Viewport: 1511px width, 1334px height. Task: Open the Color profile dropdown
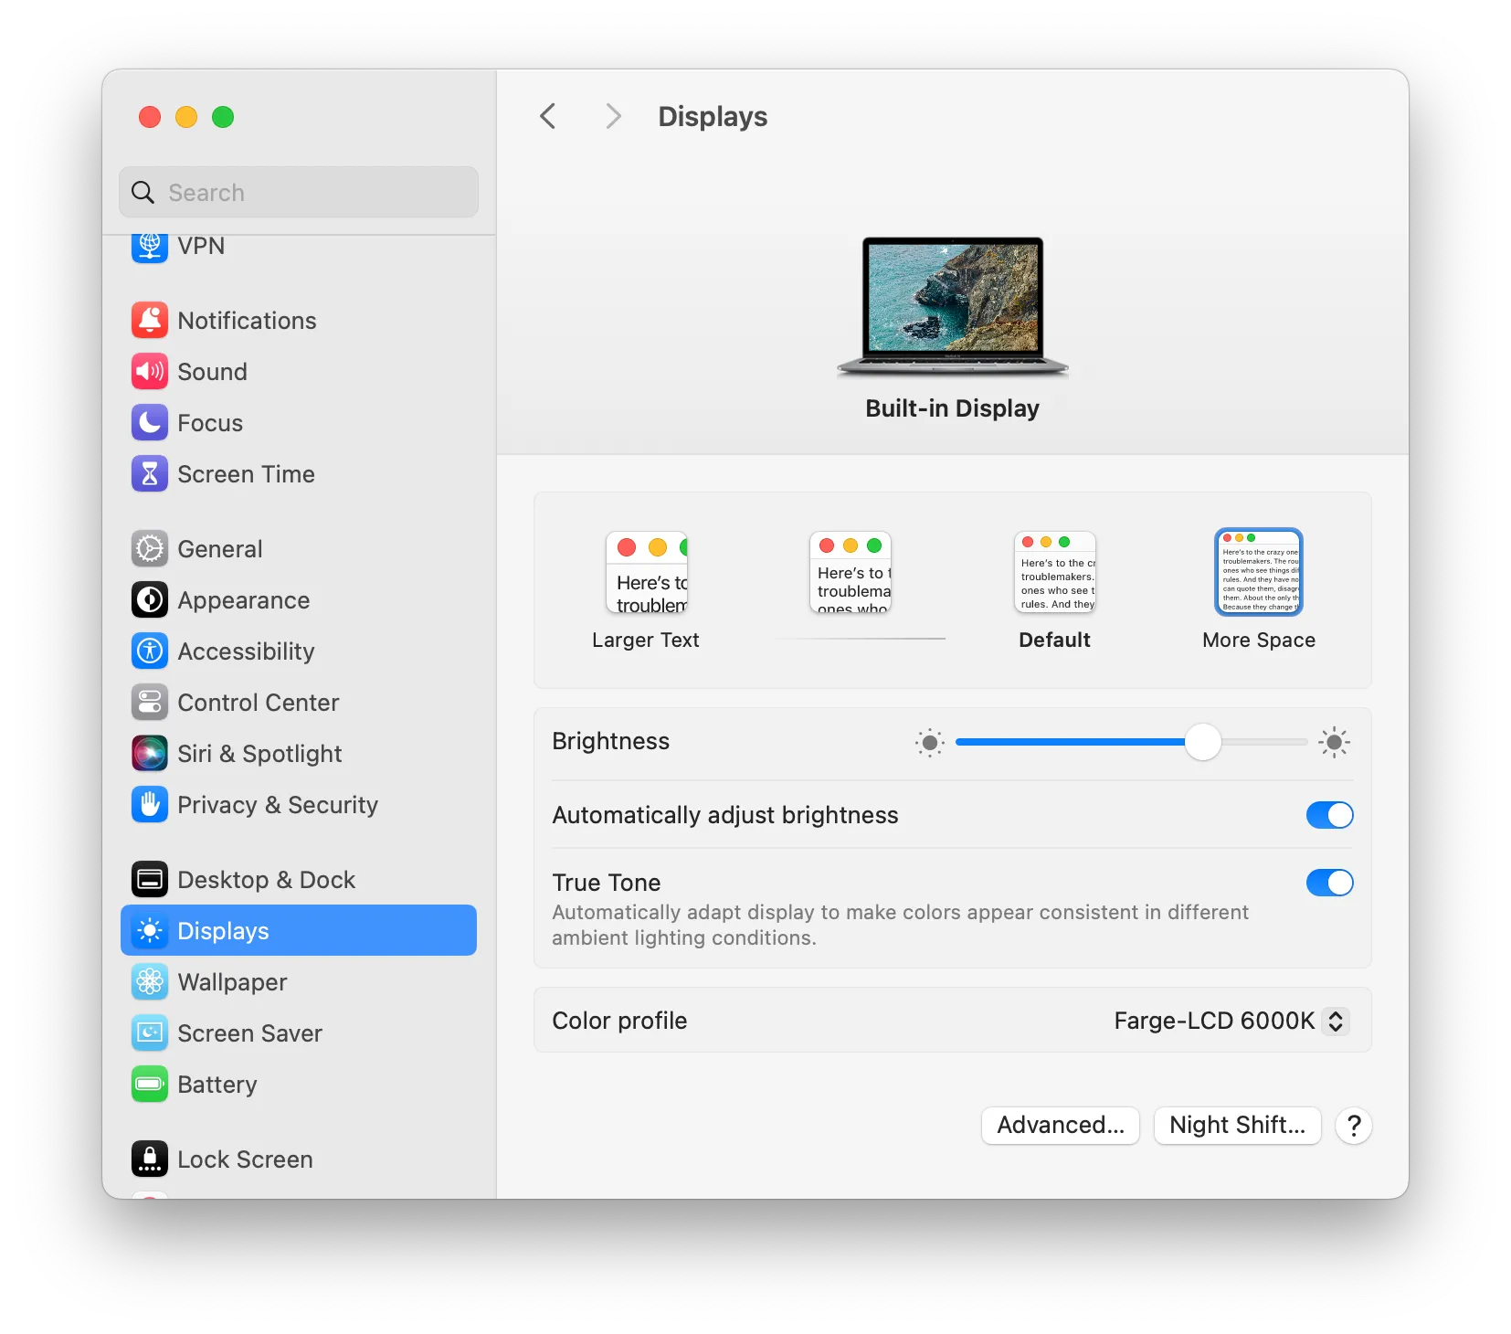click(1336, 1021)
